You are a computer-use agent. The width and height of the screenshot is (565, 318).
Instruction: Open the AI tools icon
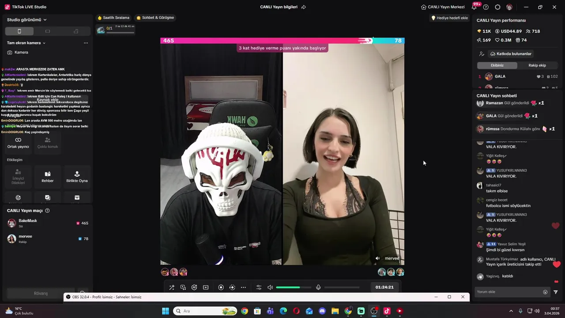[194, 288]
